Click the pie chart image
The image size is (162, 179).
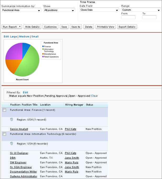click(x=22, y=60)
